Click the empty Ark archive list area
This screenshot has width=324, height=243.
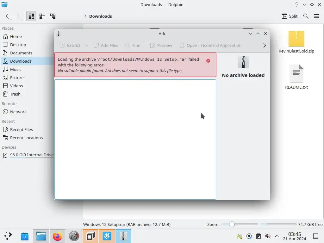click(x=135, y=140)
